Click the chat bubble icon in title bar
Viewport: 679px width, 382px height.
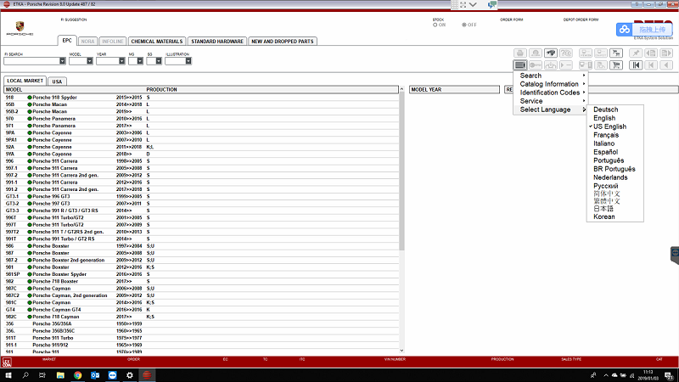click(492, 4)
